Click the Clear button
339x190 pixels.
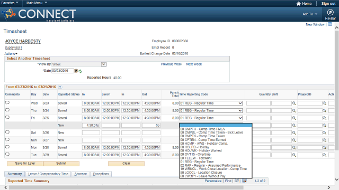point(126,164)
